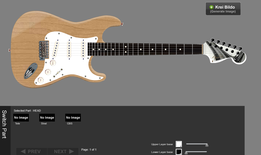
Task: Choose the CBS headstock thumbnail
Action: [x=73, y=118]
